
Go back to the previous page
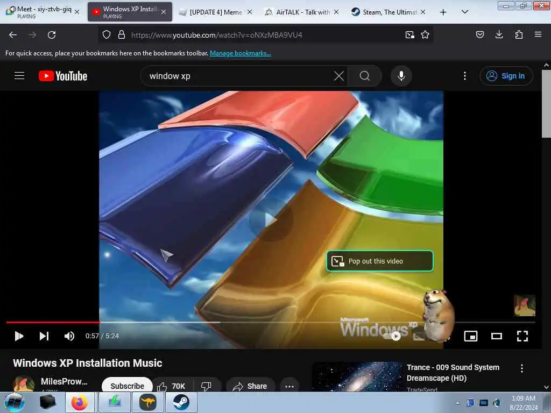[13, 35]
